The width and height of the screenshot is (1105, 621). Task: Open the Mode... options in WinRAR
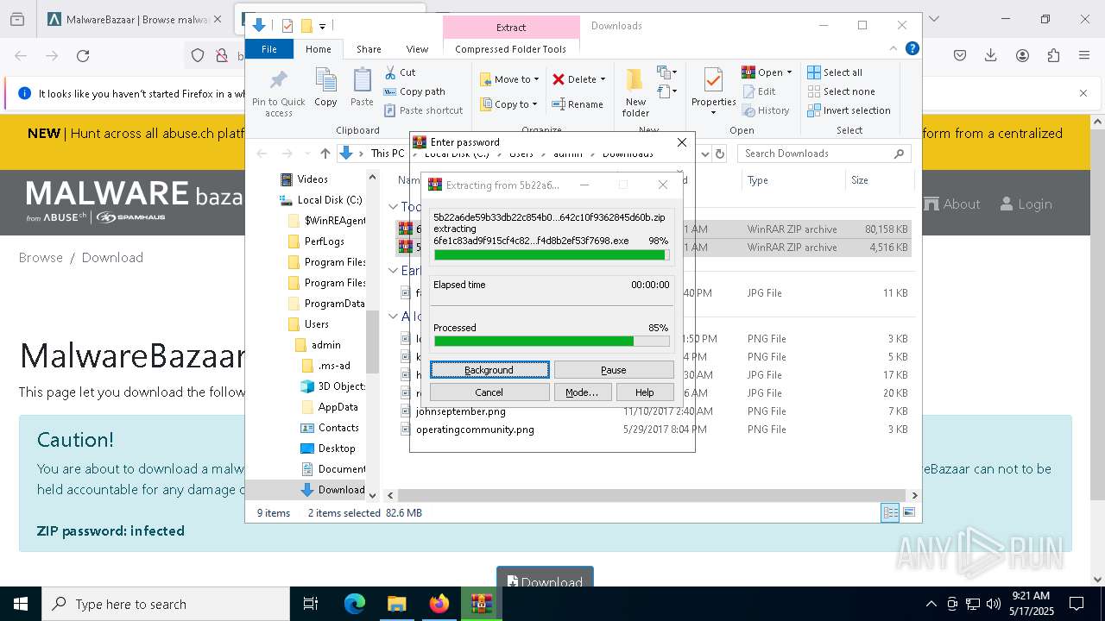pos(582,392)
